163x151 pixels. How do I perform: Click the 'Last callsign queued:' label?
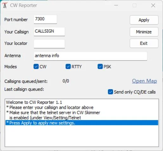pos(24,89)
